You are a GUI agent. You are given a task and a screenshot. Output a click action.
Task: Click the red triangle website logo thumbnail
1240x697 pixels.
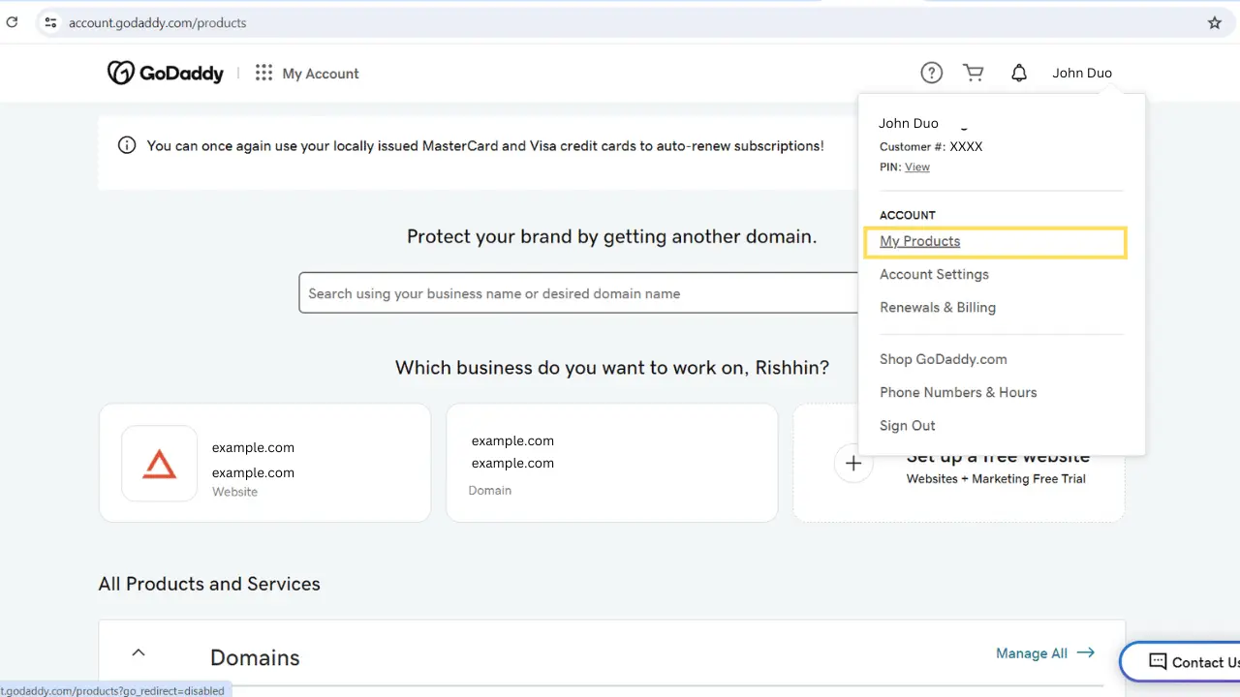(x=160, y=464)
